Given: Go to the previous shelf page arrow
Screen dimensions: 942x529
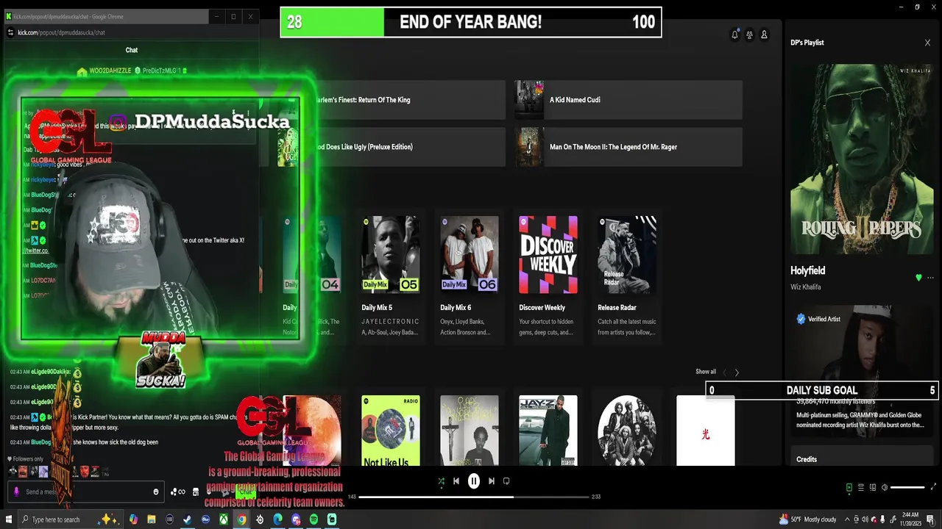Looking at the screenshot, I should tap(724, 373).
